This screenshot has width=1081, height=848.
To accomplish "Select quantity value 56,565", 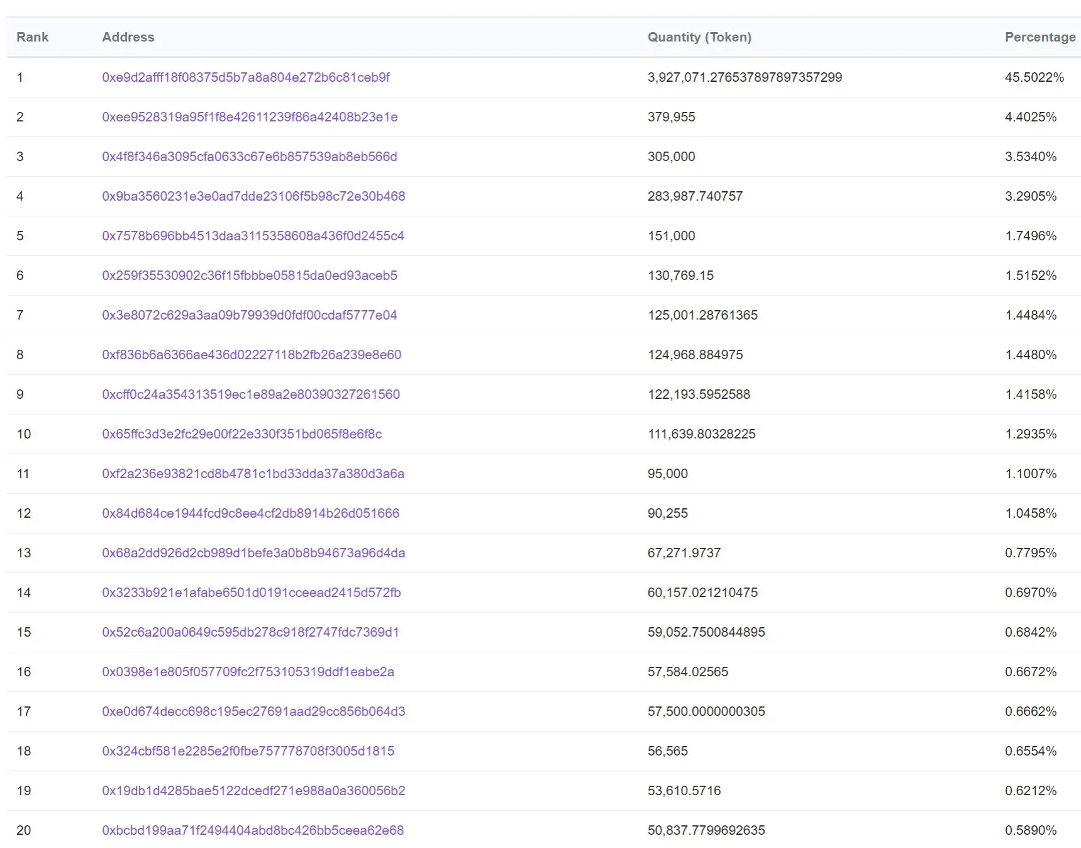I will pos(668,751).
